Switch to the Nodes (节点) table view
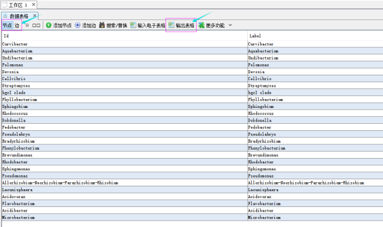The width and height of the screenshot is (383, 227). pyautogui.click(x=7, y=25)
